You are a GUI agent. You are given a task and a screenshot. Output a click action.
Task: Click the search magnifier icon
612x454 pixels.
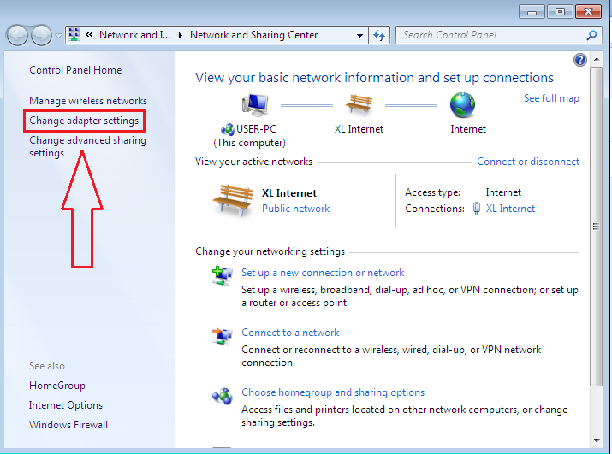tap(591, 36)
